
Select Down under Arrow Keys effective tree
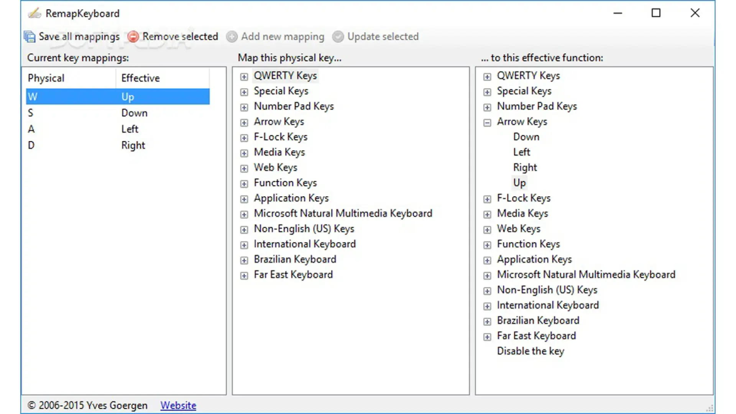pos(526,137)
